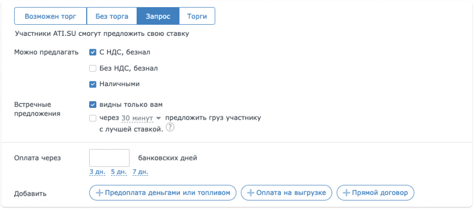Open the 30 минут time dropdown
This screenshot has width=474, height=209.
tap(137, 118)
